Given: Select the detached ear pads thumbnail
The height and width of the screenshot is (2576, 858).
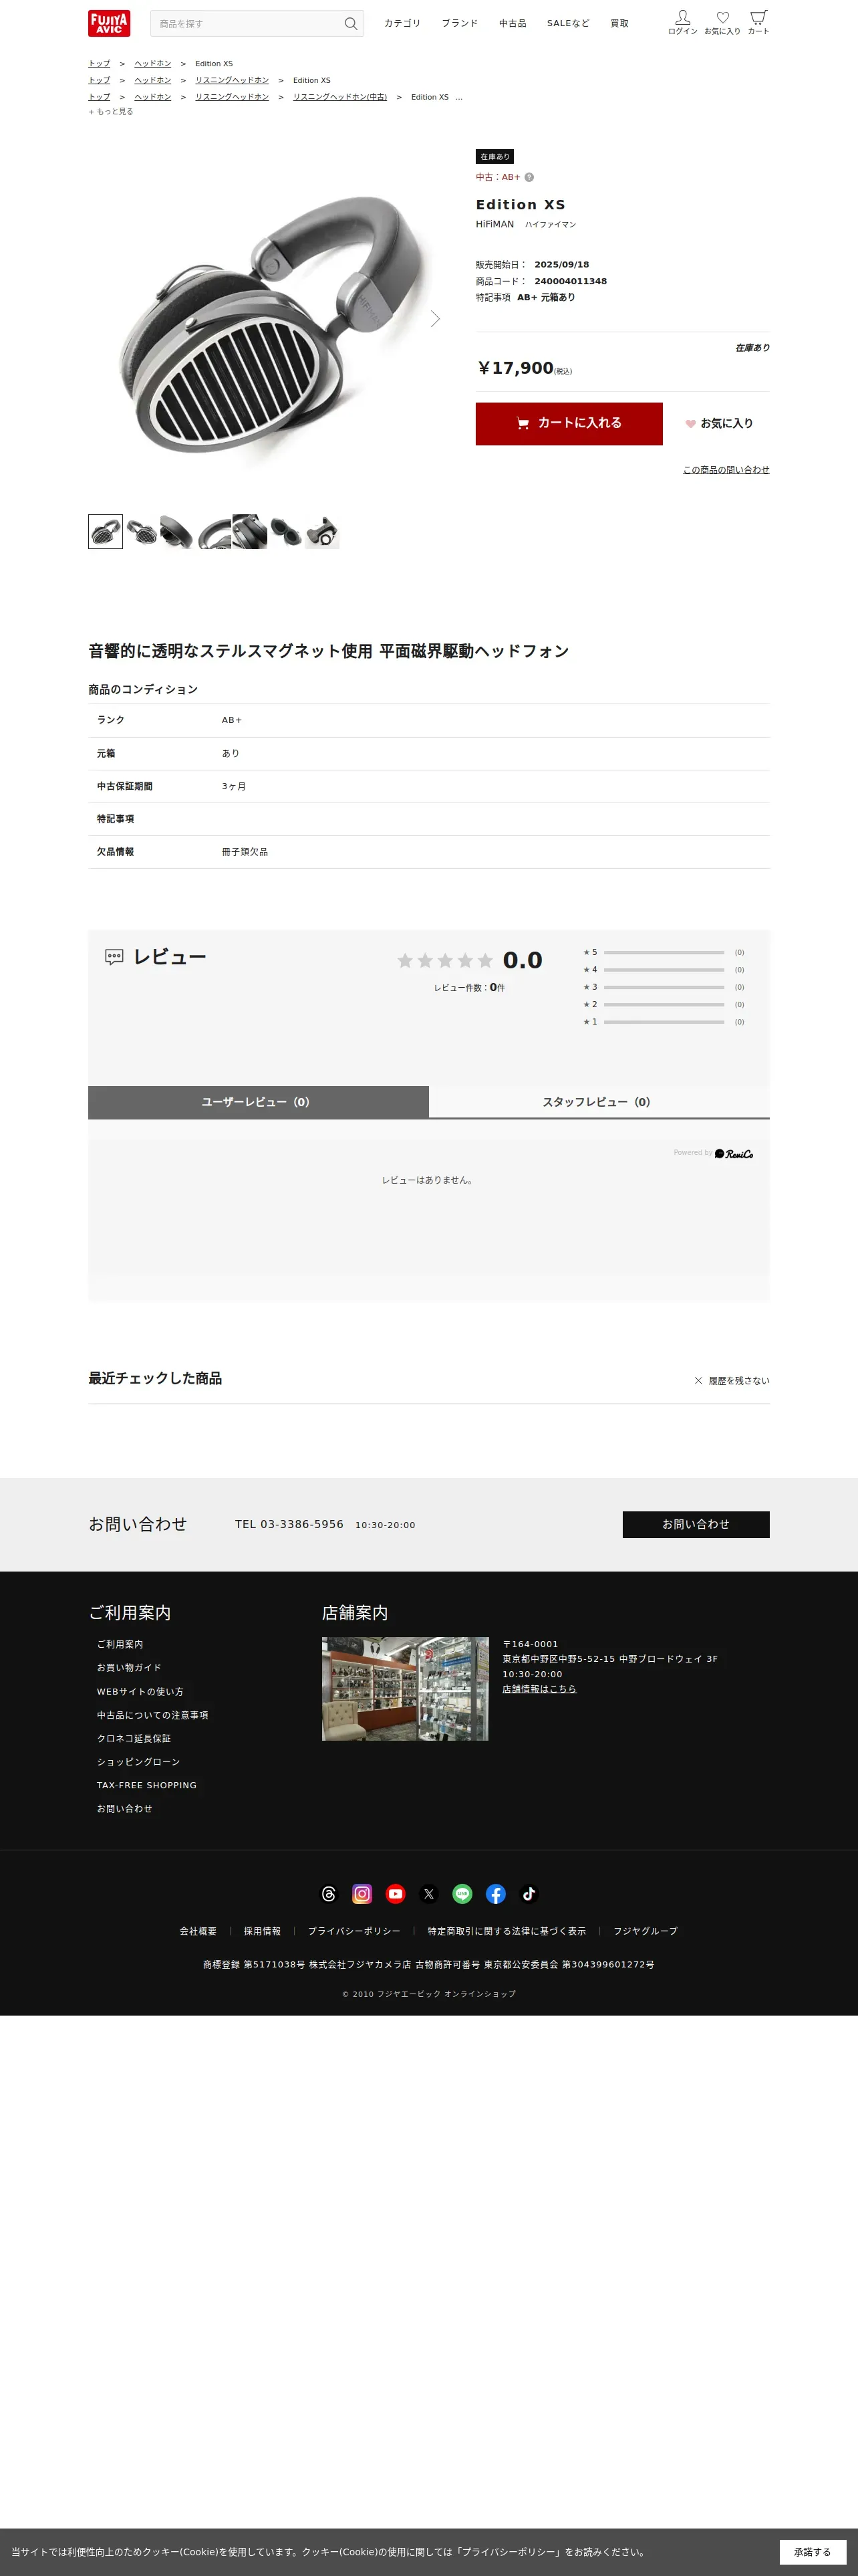Looking at the screenshot, I should pyautogui.click(x=286, y=532).
